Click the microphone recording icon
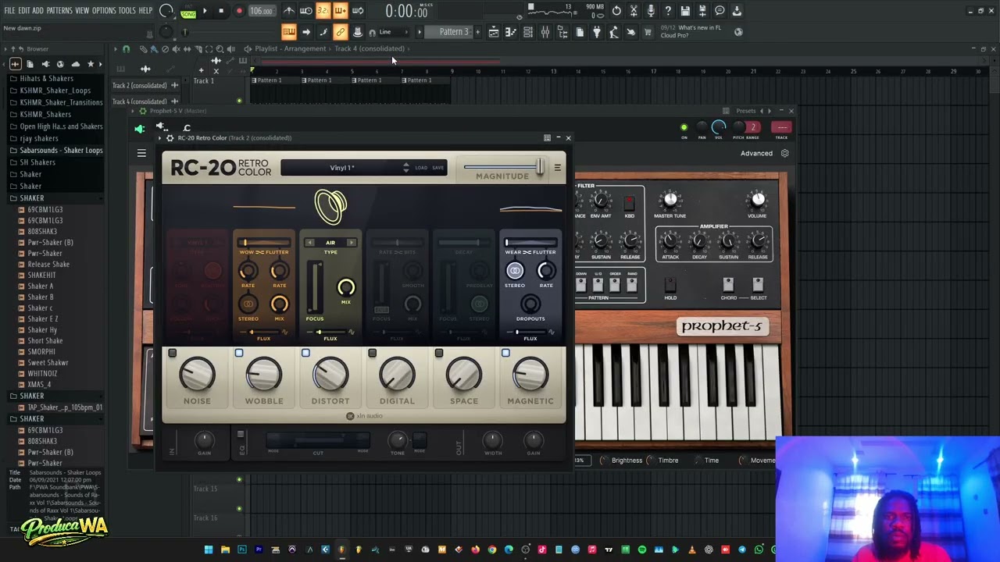 (x=651, y=11)
